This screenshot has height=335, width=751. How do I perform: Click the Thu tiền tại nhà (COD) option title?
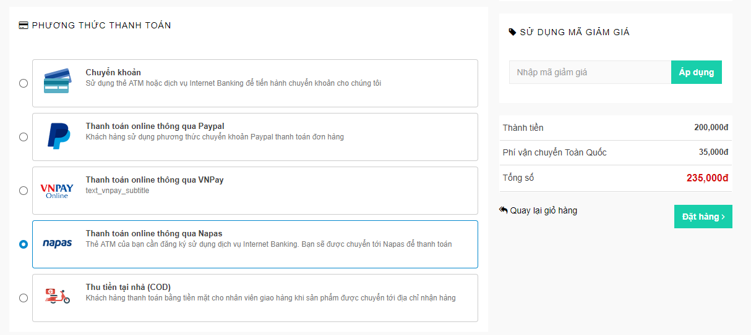tap(128, 287)
